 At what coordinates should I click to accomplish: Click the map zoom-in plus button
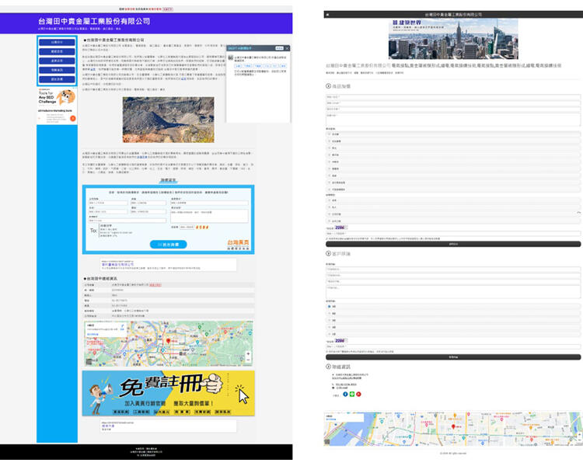[x=248, y=353]
